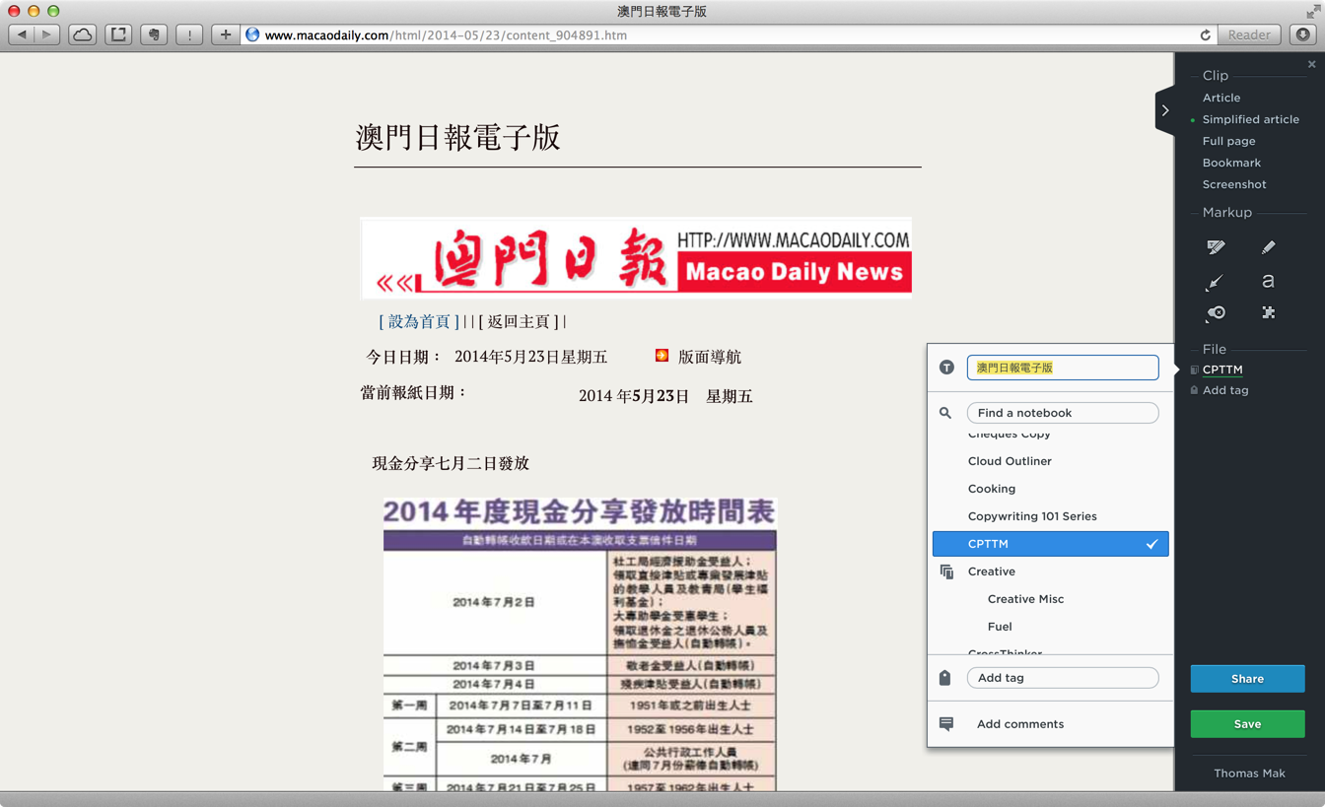This screenshot has width=1325, height=807.
Task: Click the note title icon in clip panel
Action: coord(946,367)
